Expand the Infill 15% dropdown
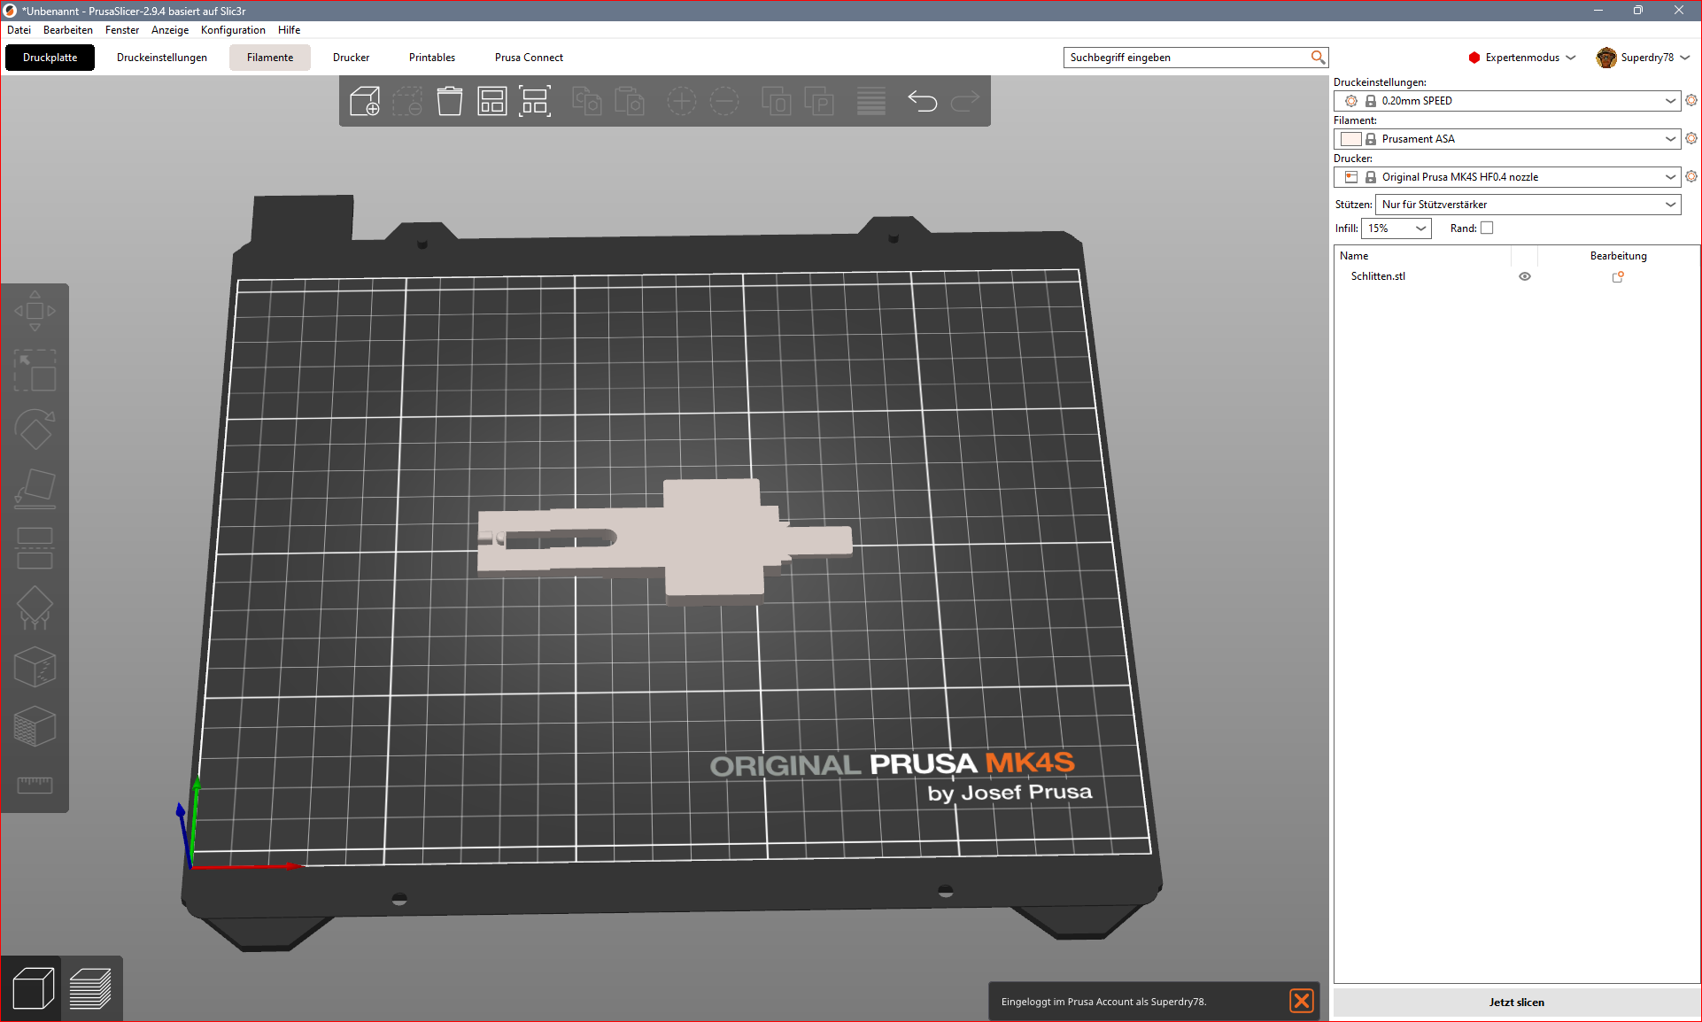The width and height of the screenshot is (1702, 1022). [1396, 228]
